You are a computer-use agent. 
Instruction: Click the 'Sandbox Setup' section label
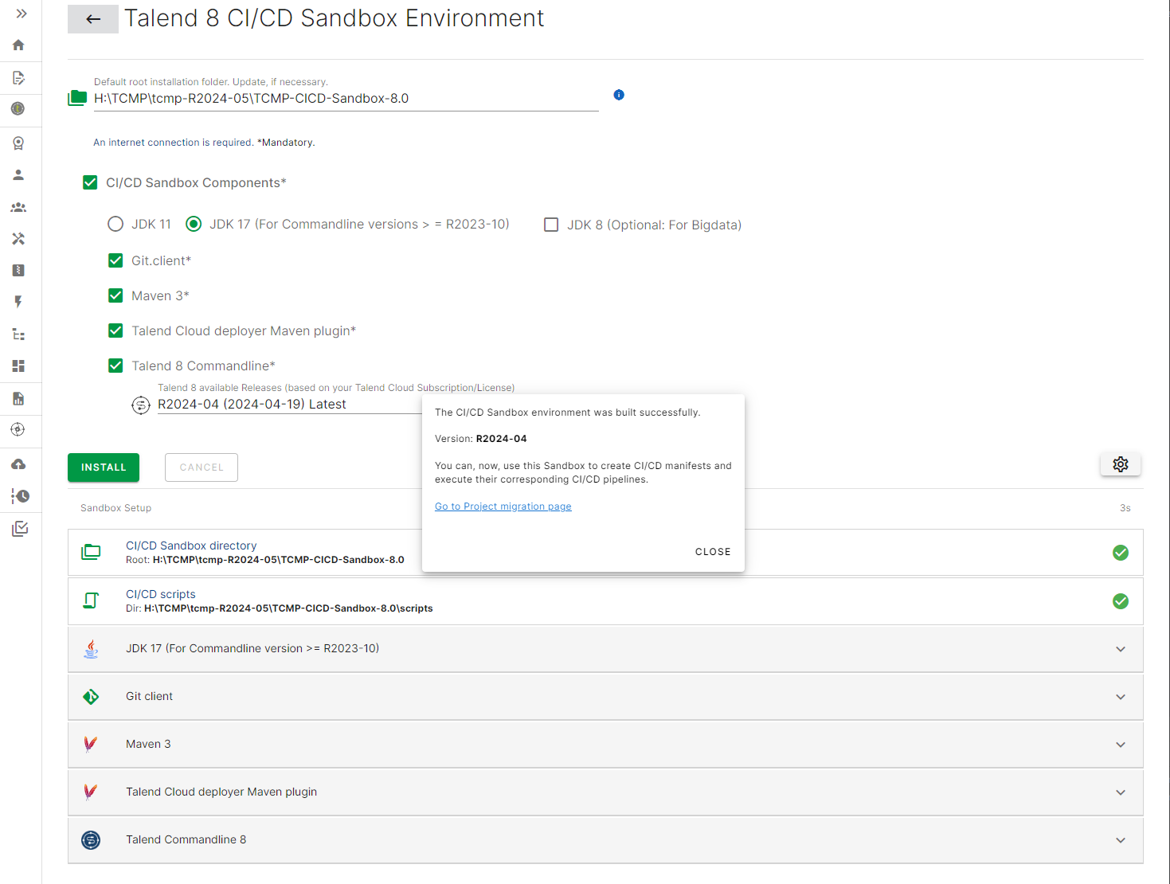[115, 508]
